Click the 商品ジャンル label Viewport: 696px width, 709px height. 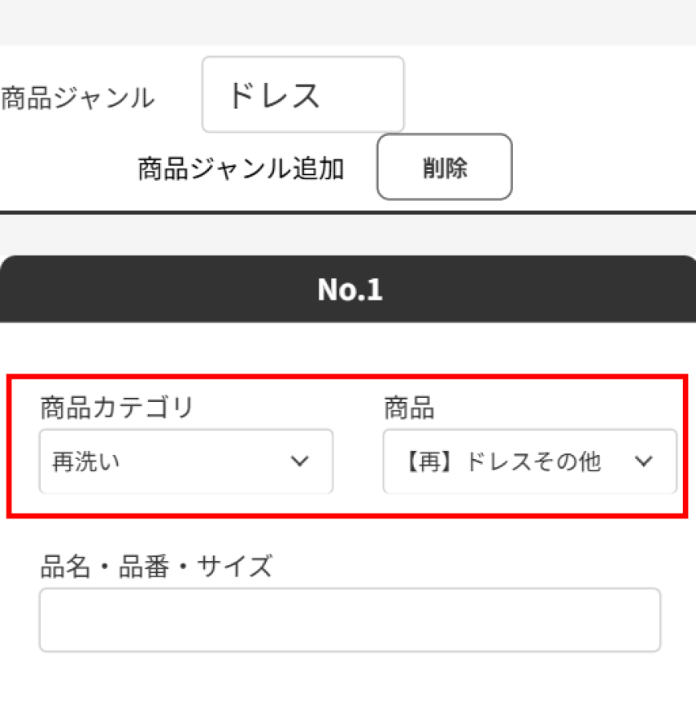click(x=78, y=98)
